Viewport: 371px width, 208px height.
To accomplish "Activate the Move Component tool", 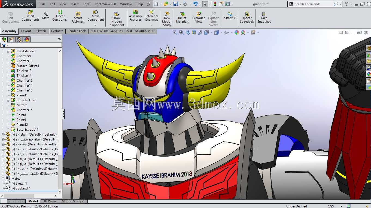I will pos(96,16).
